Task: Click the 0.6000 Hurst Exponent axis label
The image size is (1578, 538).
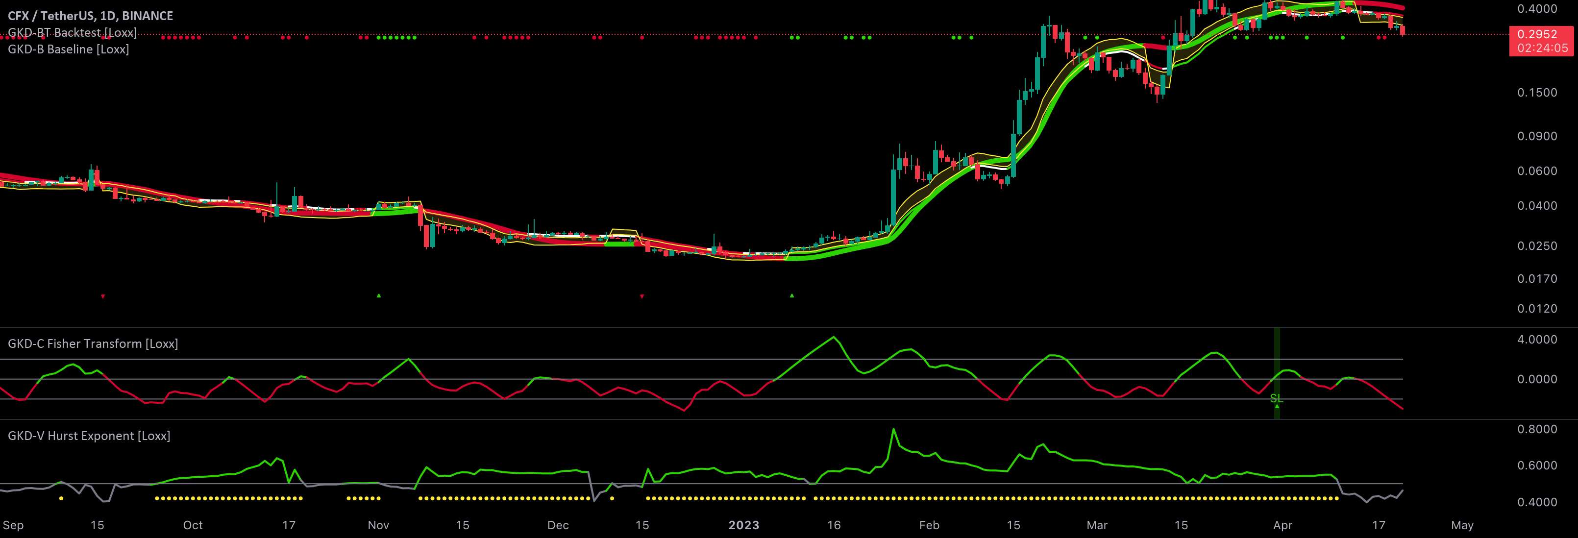Action: pyautogui.click(x=1536, y=465)
